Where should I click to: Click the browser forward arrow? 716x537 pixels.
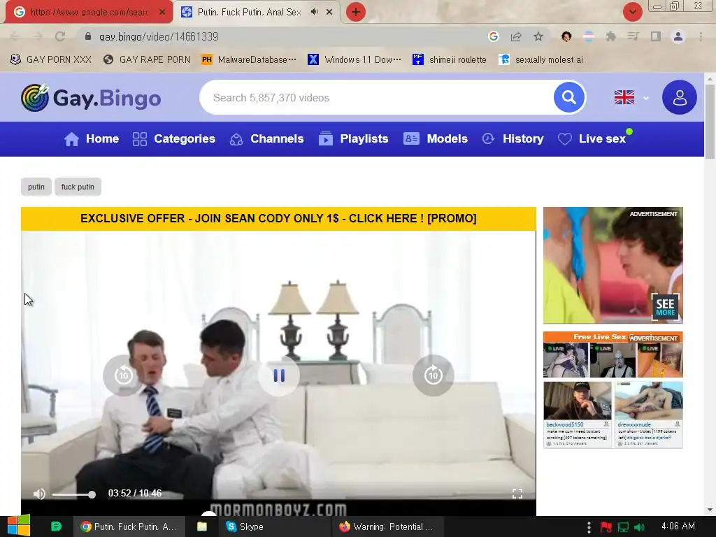click(38, 36)
